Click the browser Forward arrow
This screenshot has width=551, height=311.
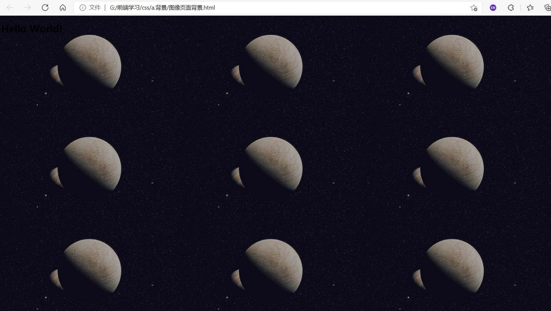[x=28, y=8]
